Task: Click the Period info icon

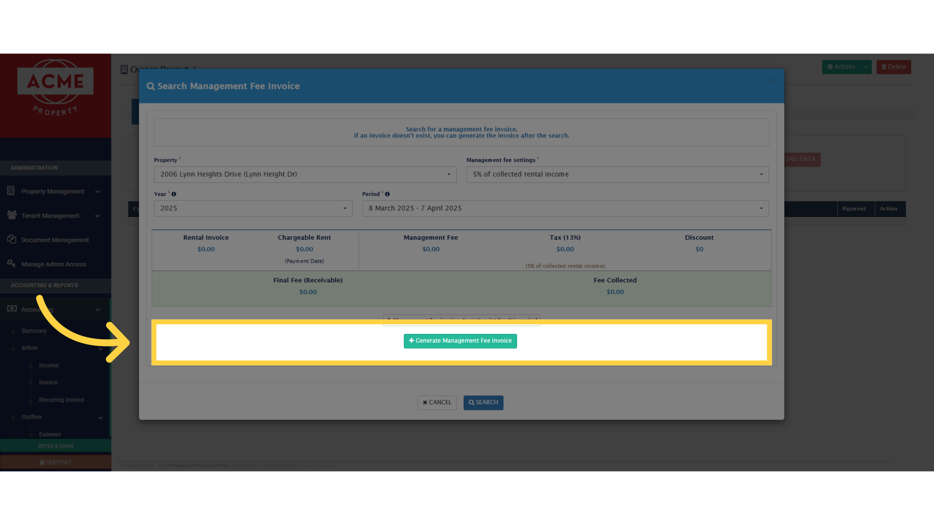Action: 387,194
